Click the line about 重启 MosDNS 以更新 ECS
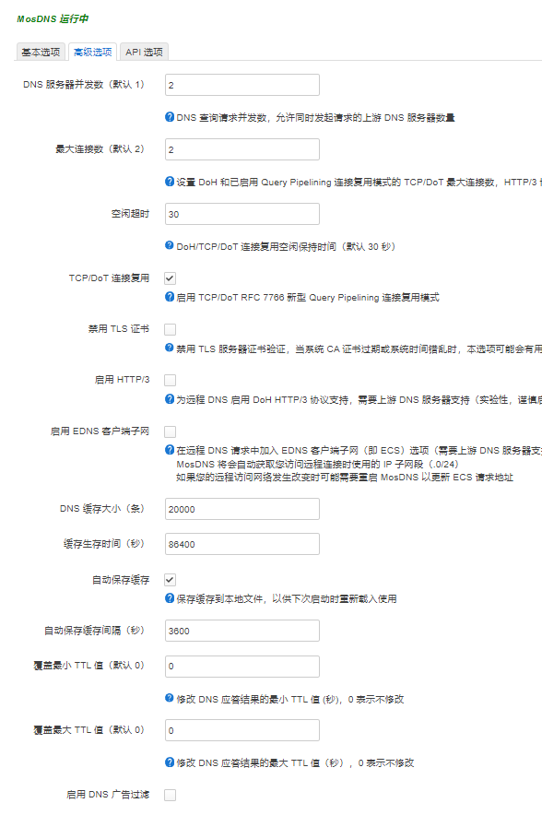Screen dimensions: 542x815 point(345,478)
